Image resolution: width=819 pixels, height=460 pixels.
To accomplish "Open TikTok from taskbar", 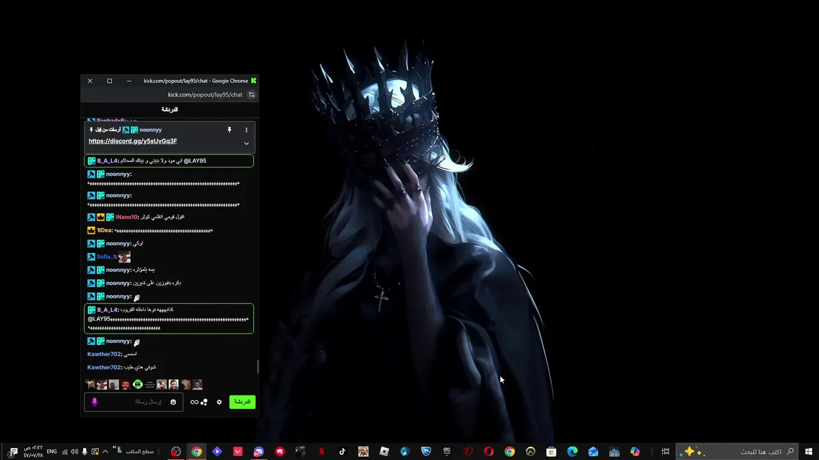I will [x=342, y=452].
